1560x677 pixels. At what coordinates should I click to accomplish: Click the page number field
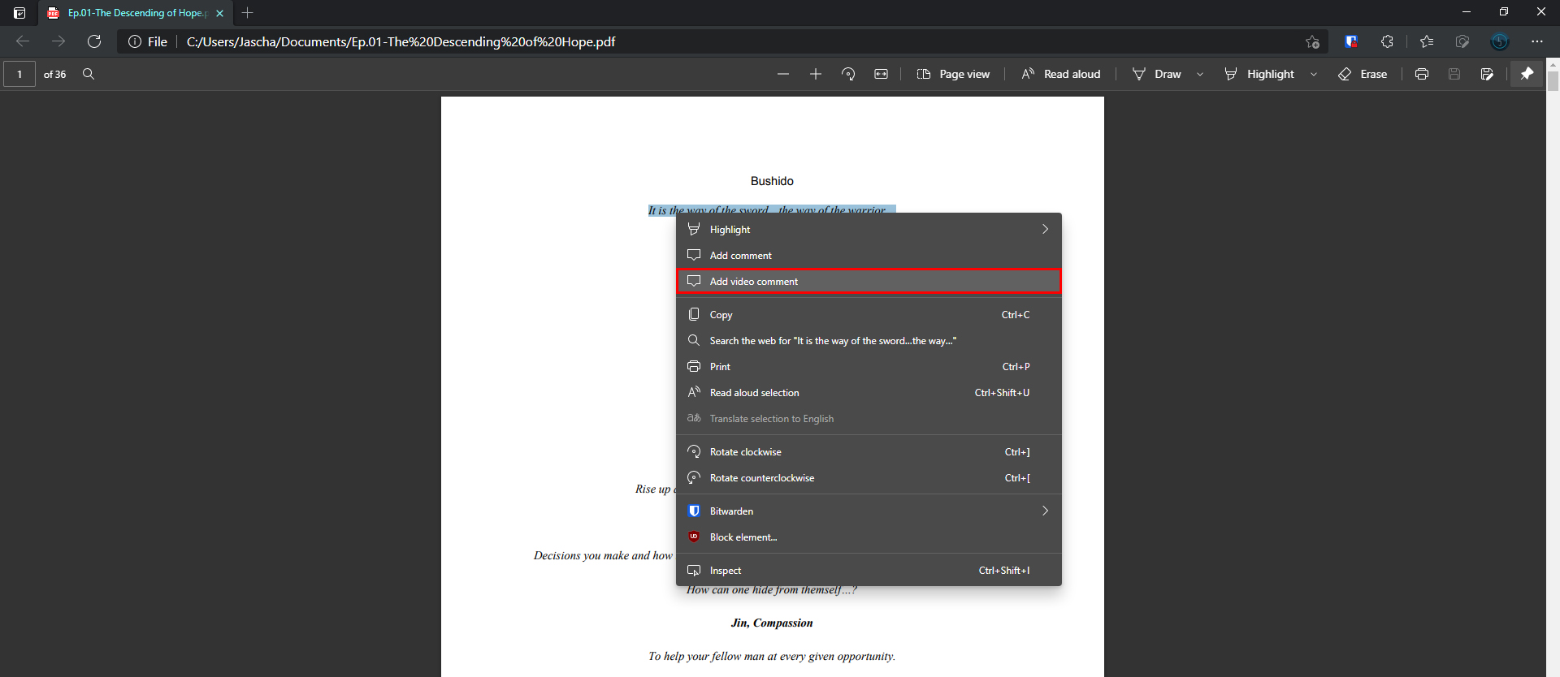(19, 74)
